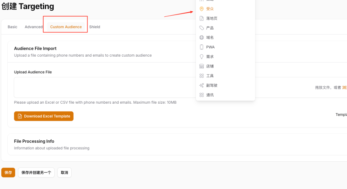Viewport: 347px width, 189px height.
Task: Open the Advanced tab
Action: 33,27
